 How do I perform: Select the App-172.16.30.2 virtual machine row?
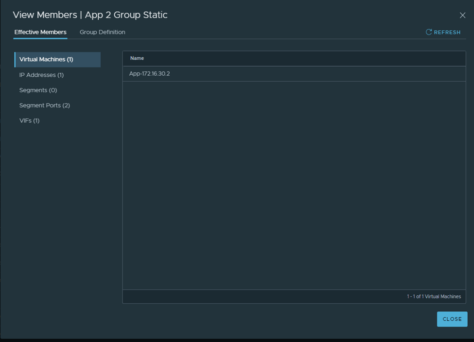(150, 74)
